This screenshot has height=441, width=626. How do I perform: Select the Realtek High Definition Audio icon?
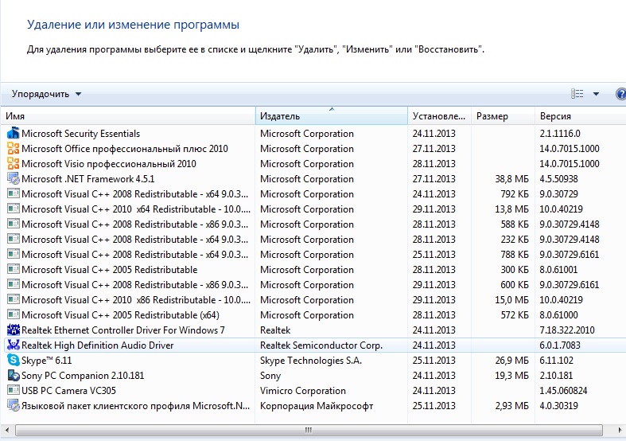click(13, 345)
